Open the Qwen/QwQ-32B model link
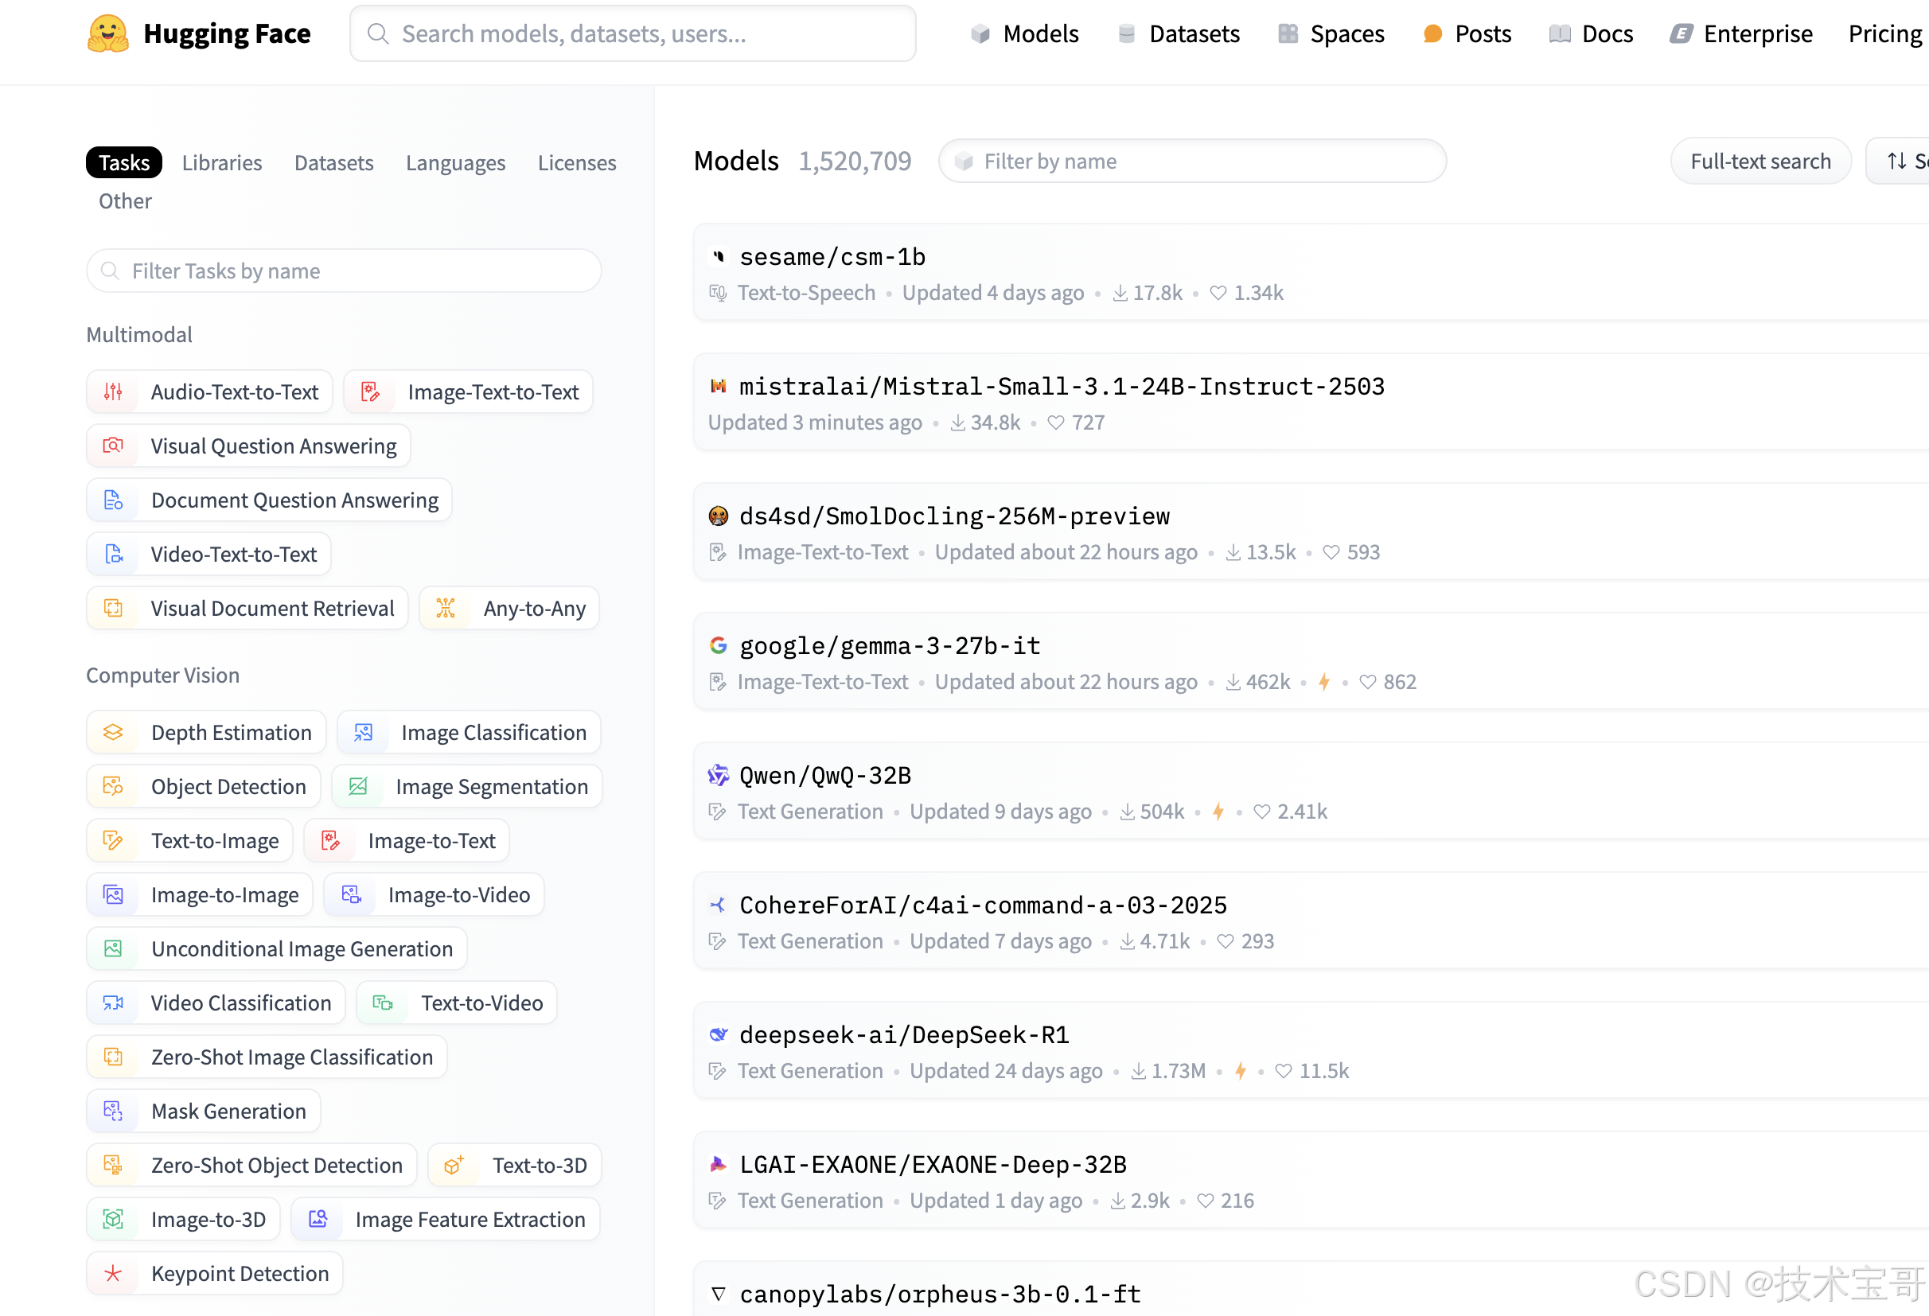The width and height of the screenshot is (1929, 1316). pos(825,775)
